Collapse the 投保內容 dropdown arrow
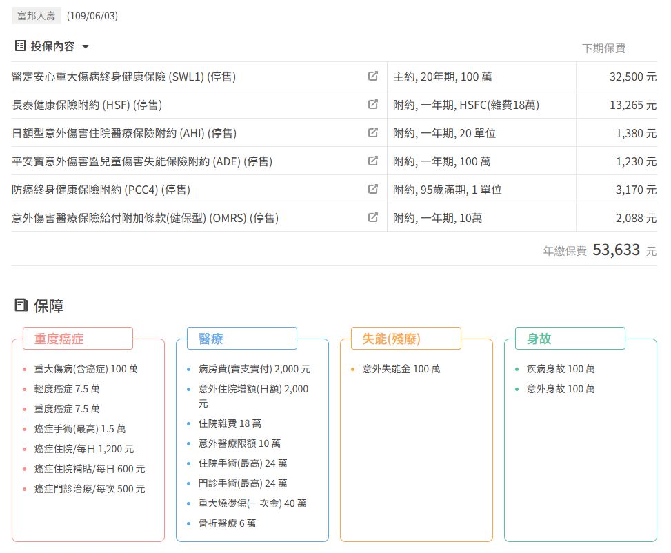This screenshot has width=671, height=553. (x=86, y=47)
